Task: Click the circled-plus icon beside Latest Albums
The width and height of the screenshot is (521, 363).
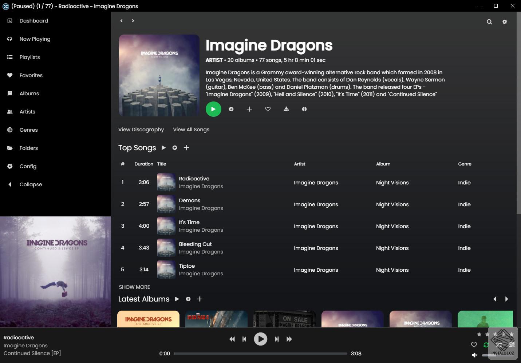Action: pos(188,299)
